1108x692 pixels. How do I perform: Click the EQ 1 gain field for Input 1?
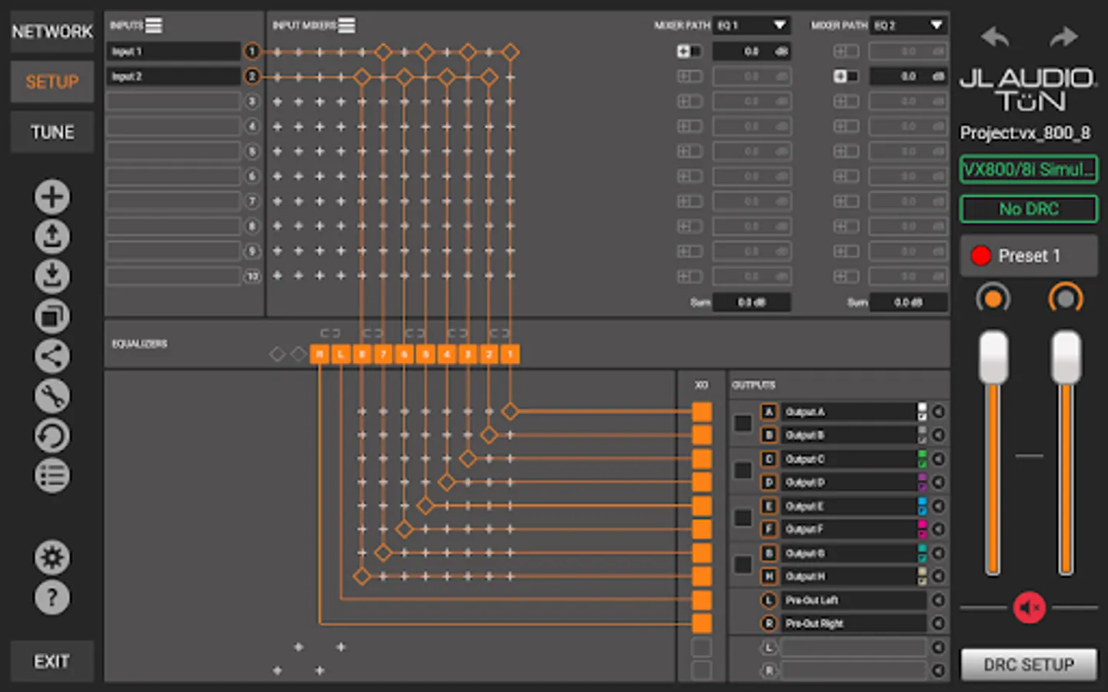pos(751,52)
